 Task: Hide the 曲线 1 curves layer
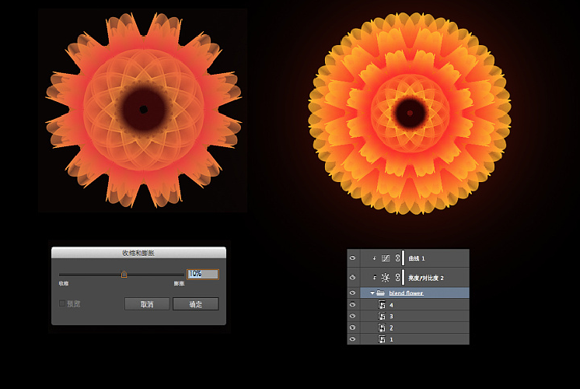click(x=353, y=258)
